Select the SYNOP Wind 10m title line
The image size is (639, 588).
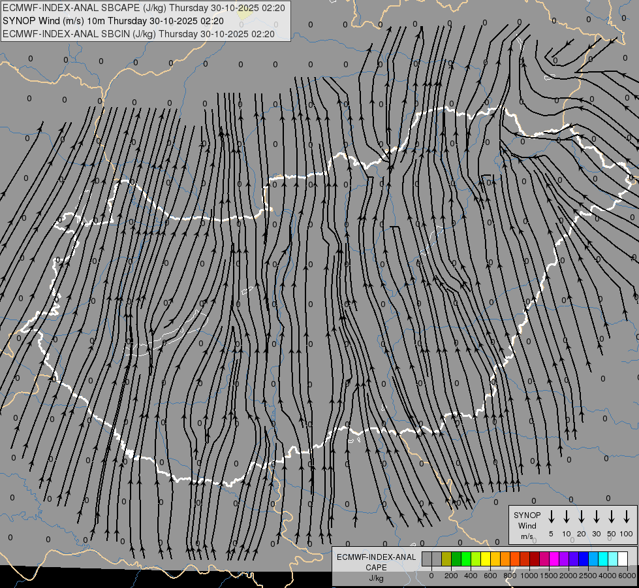tap(114, 21)
